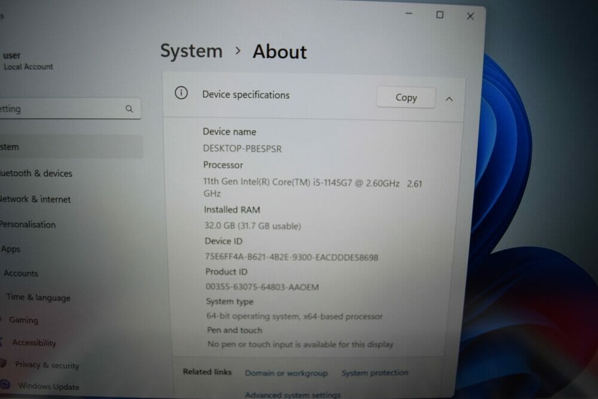Screen dimensions: 598x399
Task: Go back to System in breadcrumb
Action: [191, 51]
